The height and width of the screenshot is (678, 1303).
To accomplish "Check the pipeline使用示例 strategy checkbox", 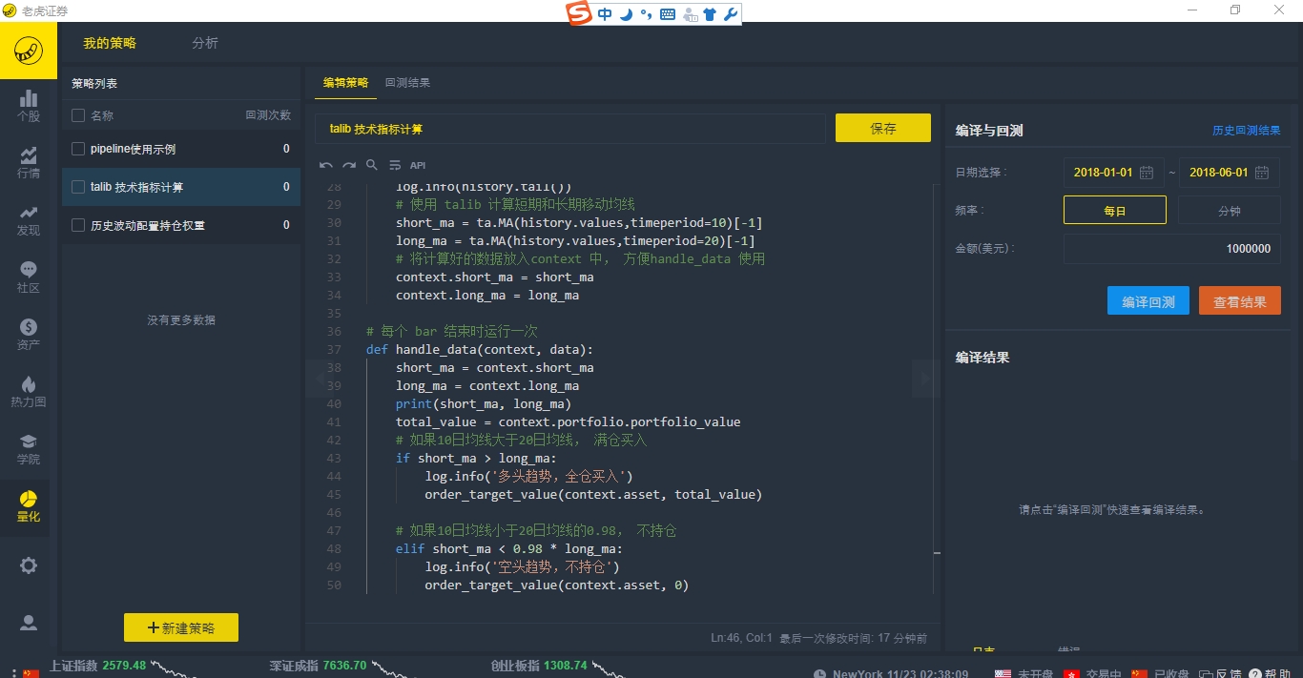I will click(x=78, y=149).
